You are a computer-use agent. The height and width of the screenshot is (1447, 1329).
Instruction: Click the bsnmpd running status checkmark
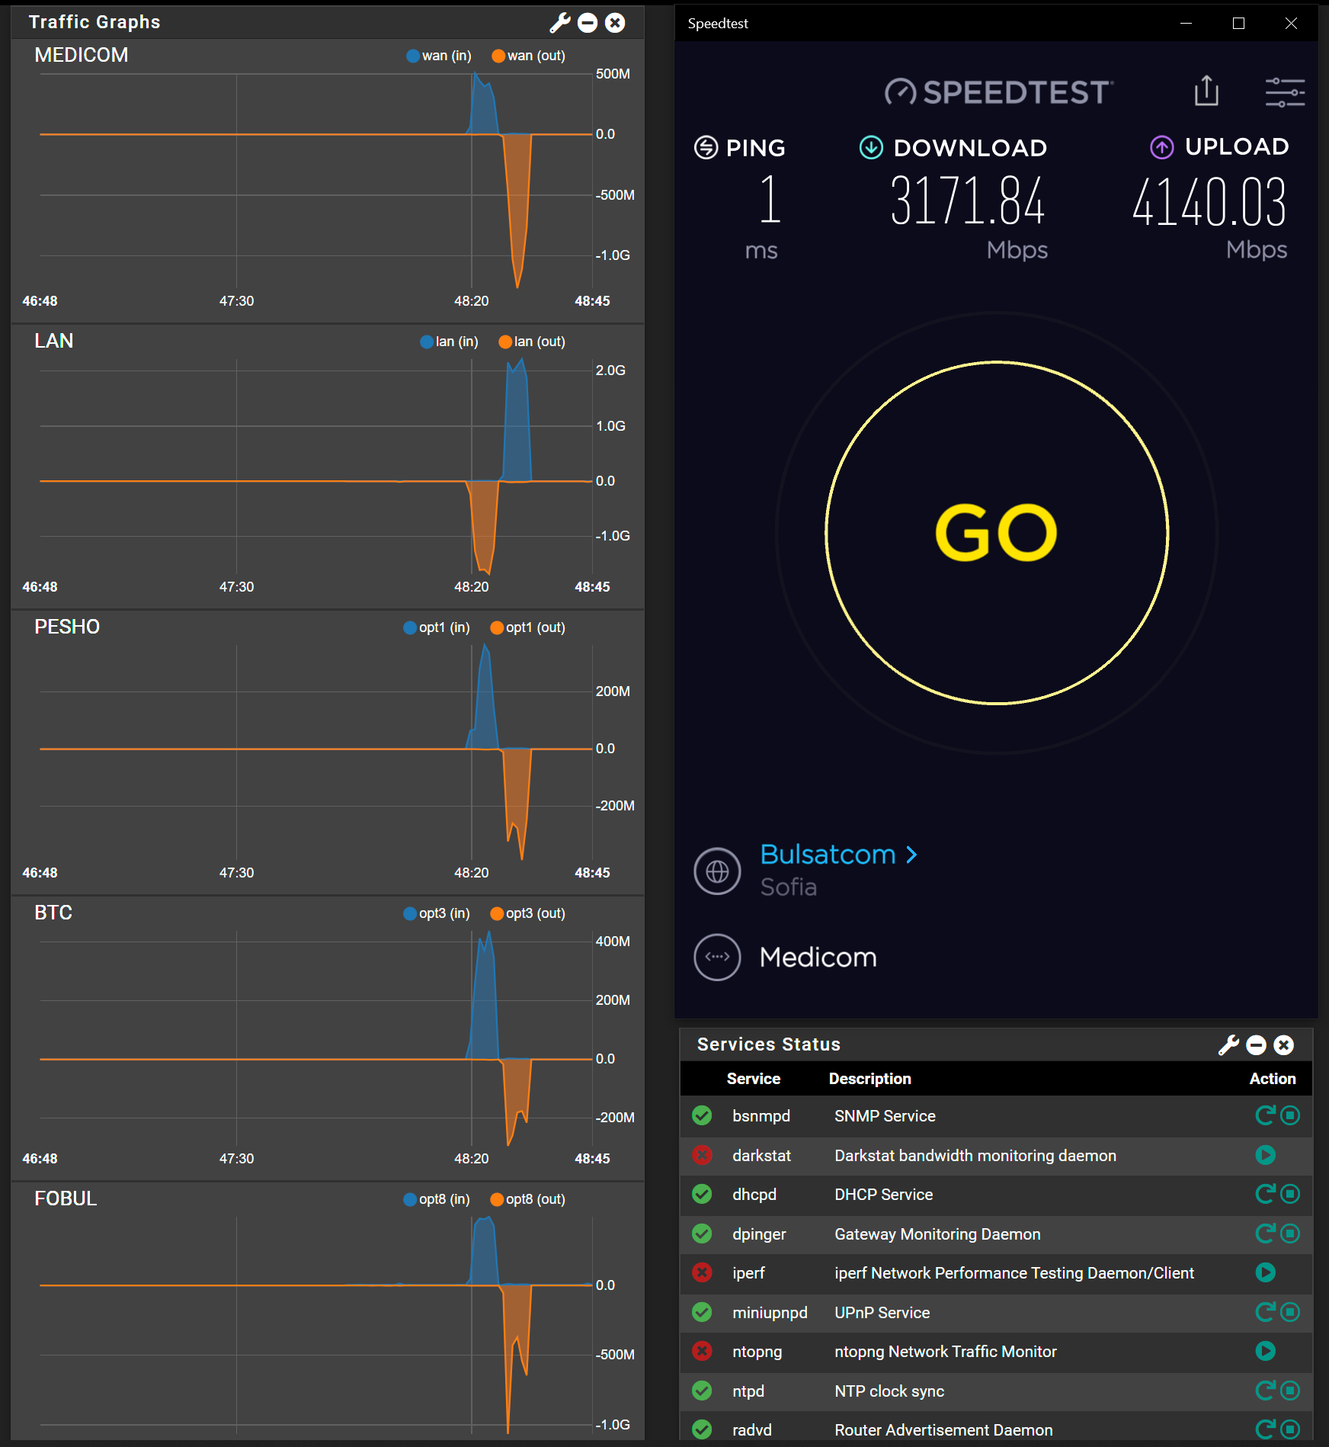coord(702,1116)
